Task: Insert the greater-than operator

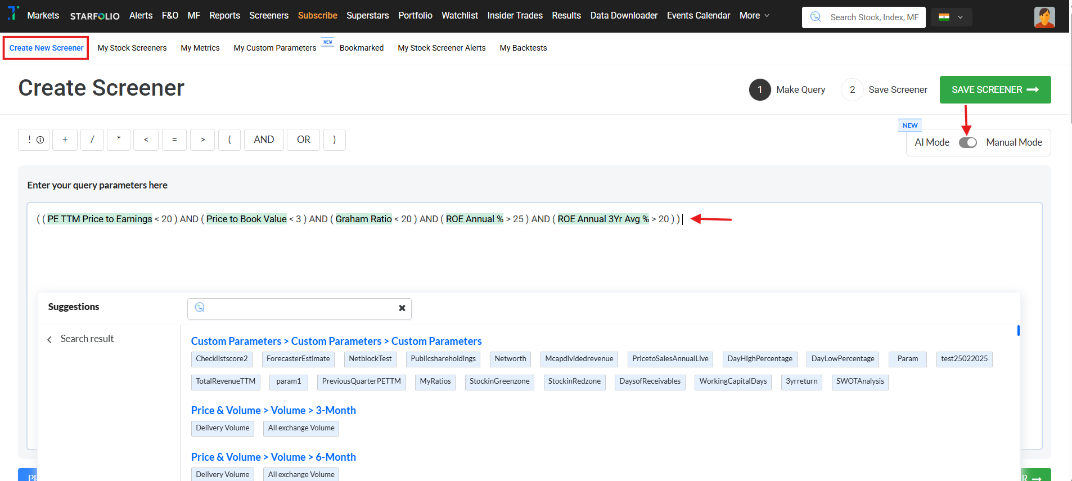Action: [x=202, y=140]
